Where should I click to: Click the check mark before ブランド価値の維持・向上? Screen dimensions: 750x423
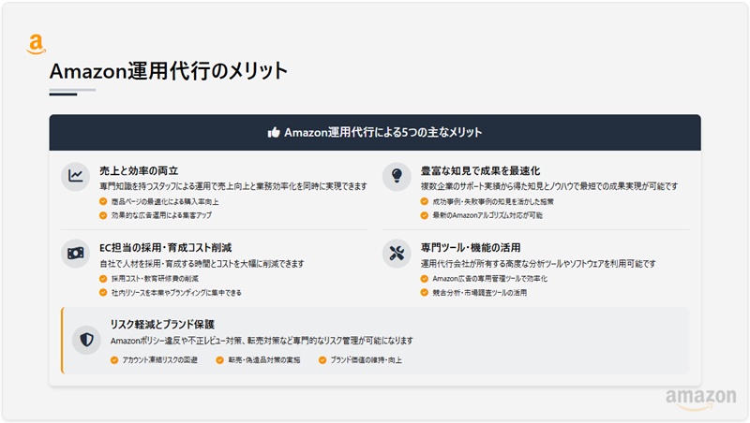click(x=322, y=360)
